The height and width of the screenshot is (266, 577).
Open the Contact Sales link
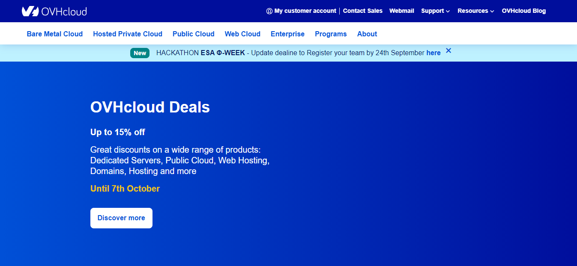pos(363,11)
